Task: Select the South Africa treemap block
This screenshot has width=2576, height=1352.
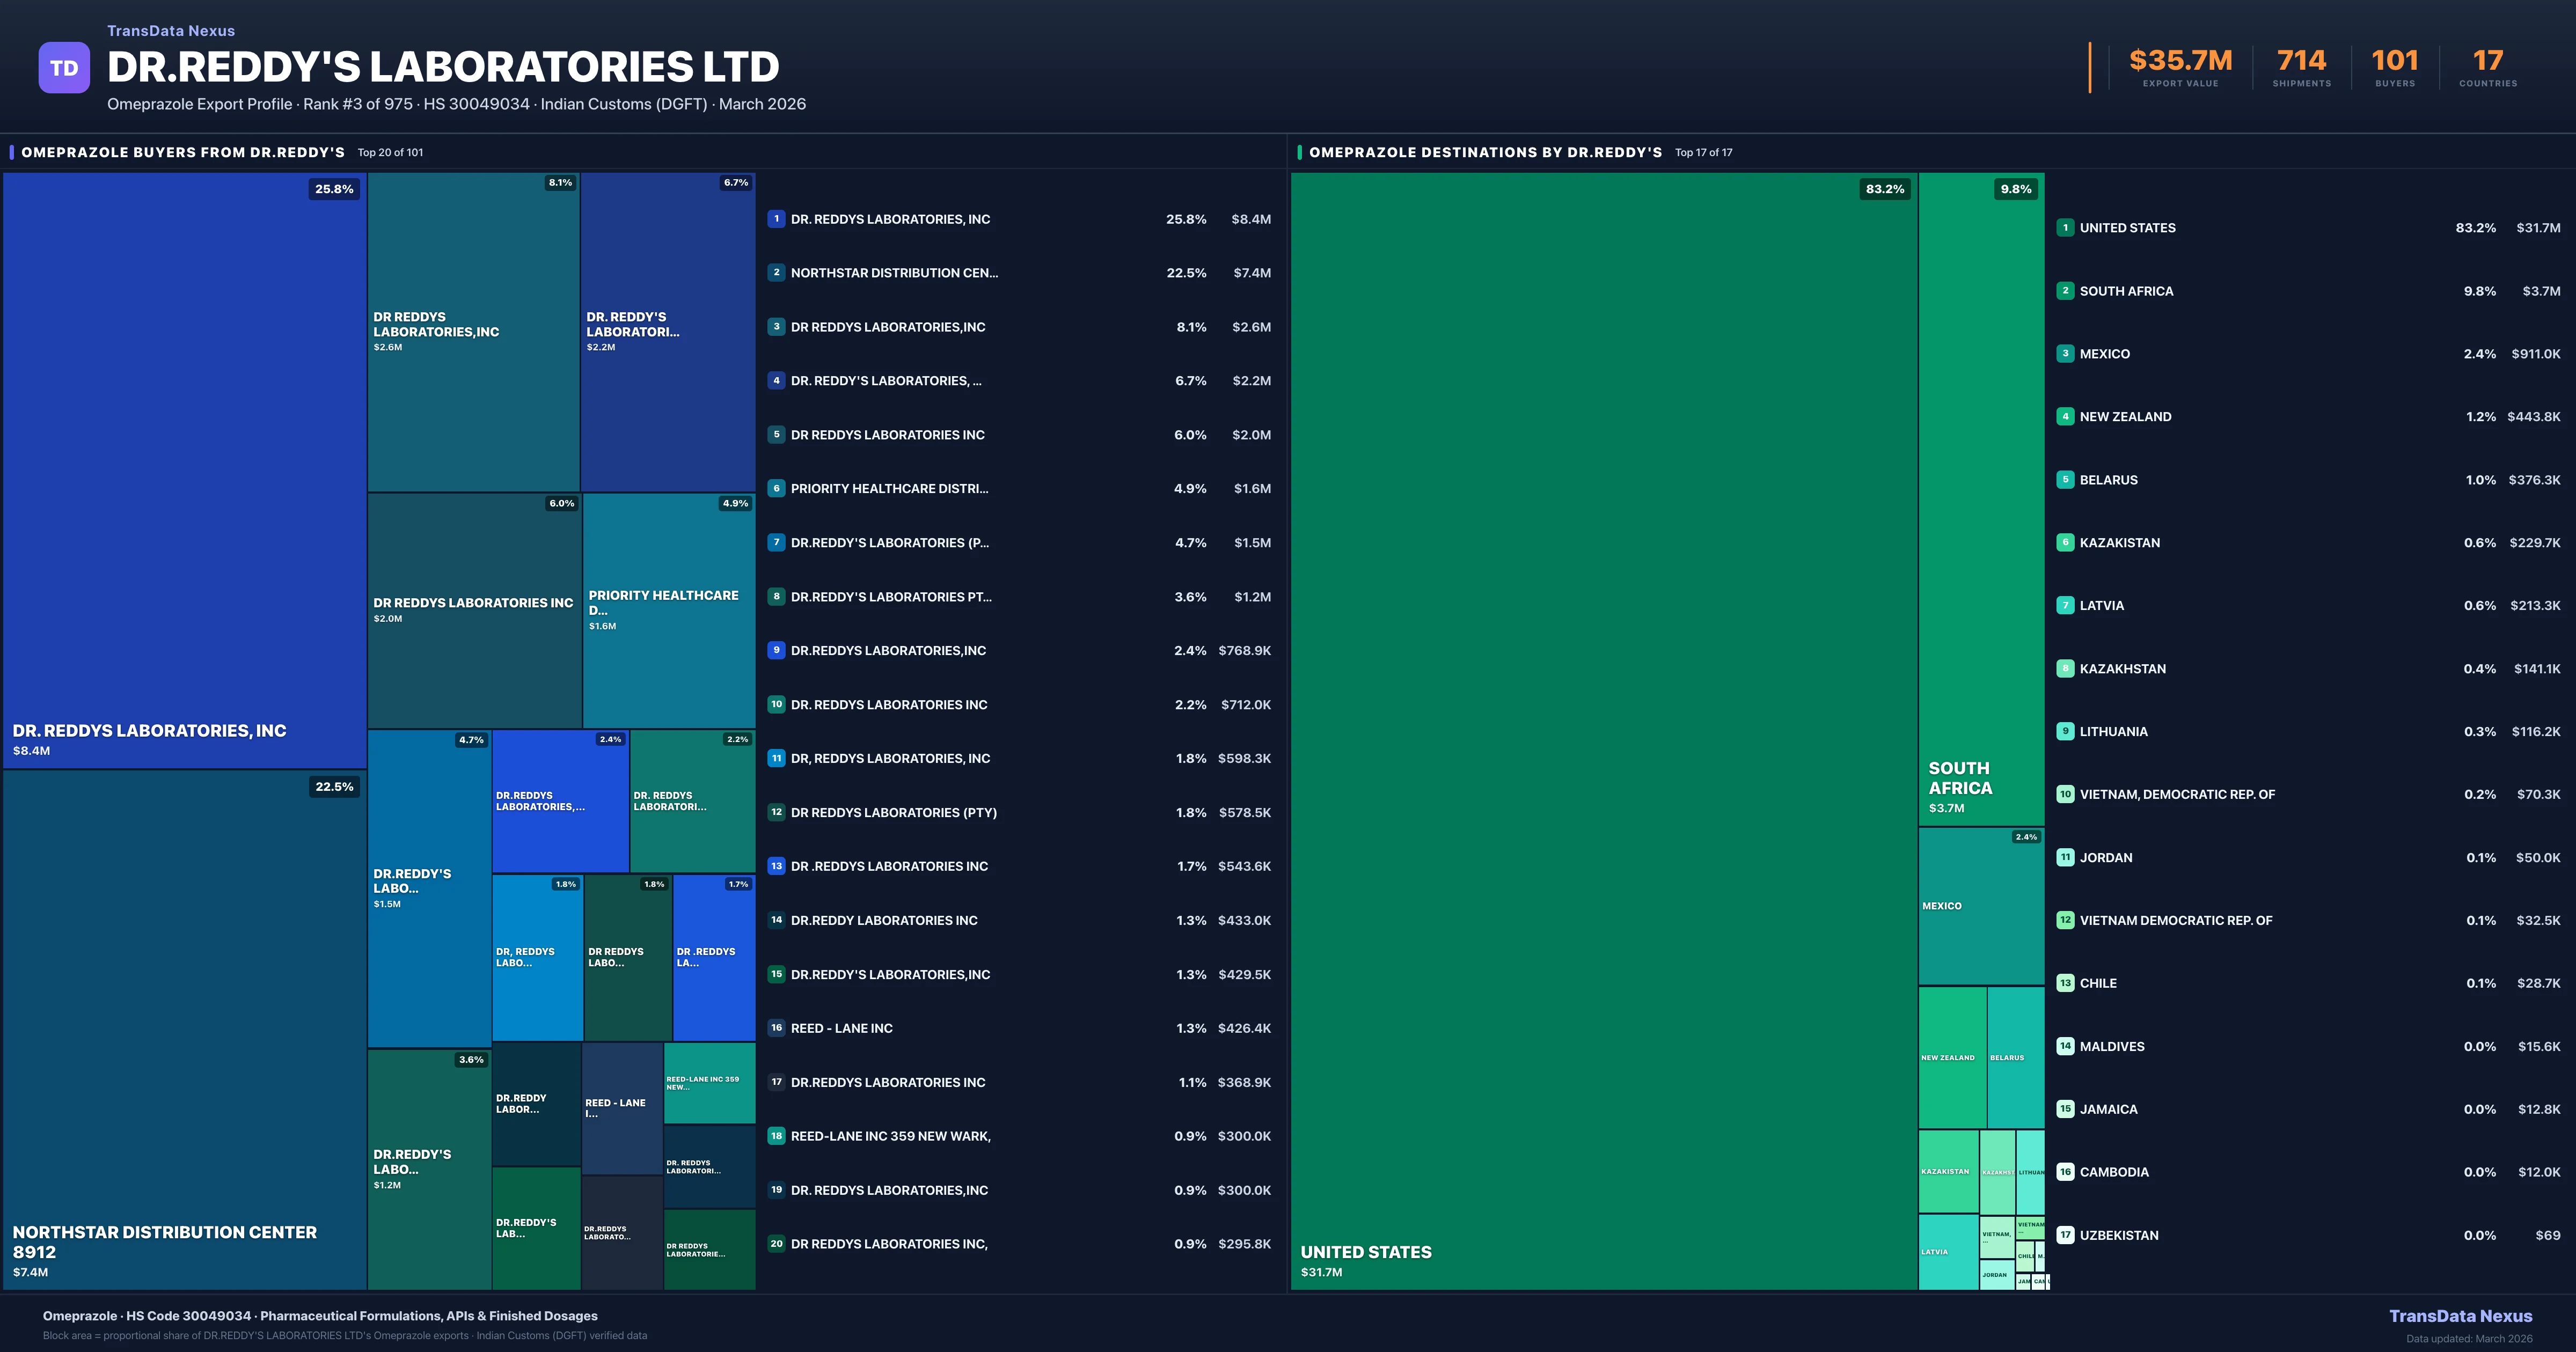Action: 1981,500
